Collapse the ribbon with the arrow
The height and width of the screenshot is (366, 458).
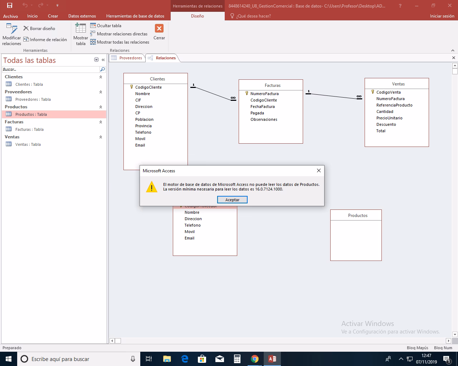coord(453,50)
